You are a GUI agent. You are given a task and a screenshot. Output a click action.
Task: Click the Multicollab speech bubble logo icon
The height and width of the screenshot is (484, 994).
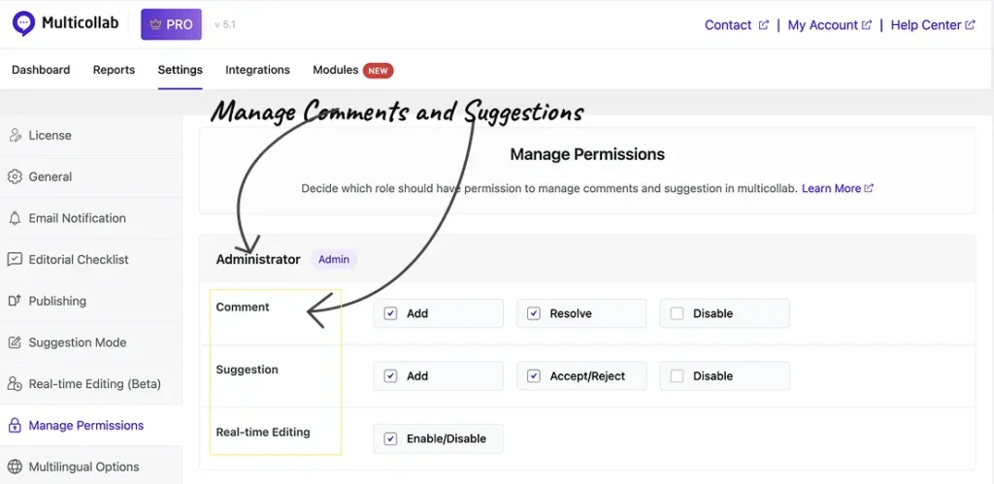(x=23, y=24)
